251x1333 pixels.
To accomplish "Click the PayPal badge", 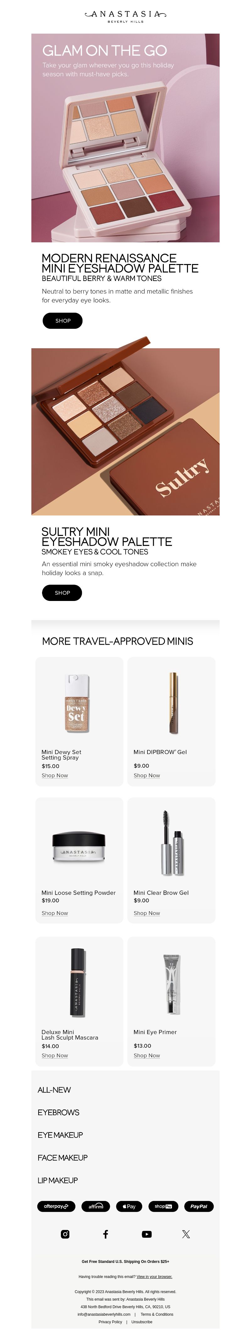I will pos(199,1206).
